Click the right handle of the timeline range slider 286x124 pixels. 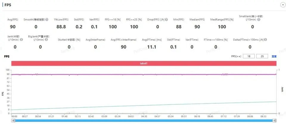(x=275, y=120)
